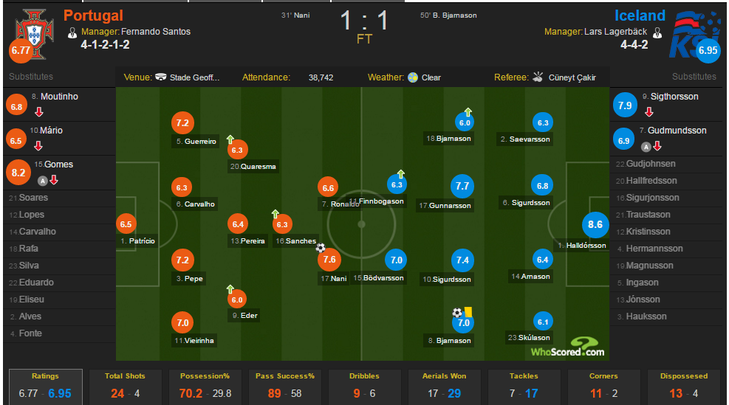Open manager Fernando Santos link
This screenshot has height=405, width=729.
point(156,32)
